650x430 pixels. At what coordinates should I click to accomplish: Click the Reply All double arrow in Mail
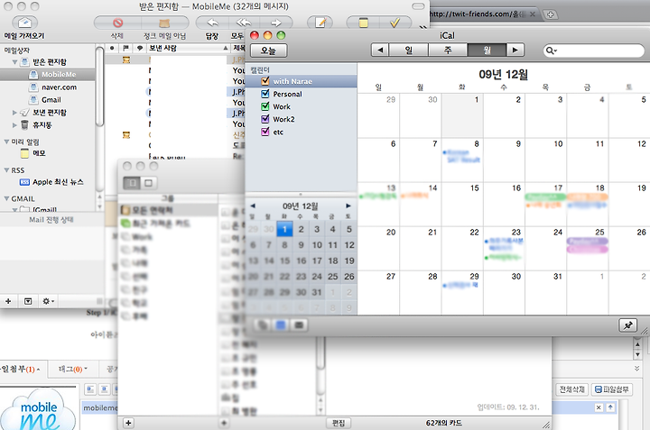click(x=244, y=23)
